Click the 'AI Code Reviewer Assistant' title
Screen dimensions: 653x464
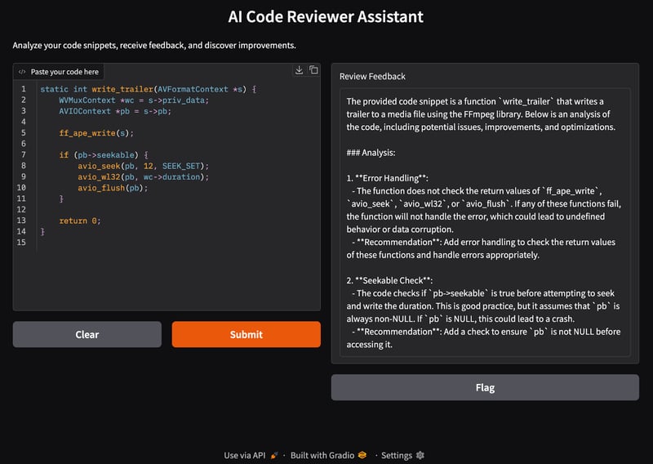tap(326, 16)
